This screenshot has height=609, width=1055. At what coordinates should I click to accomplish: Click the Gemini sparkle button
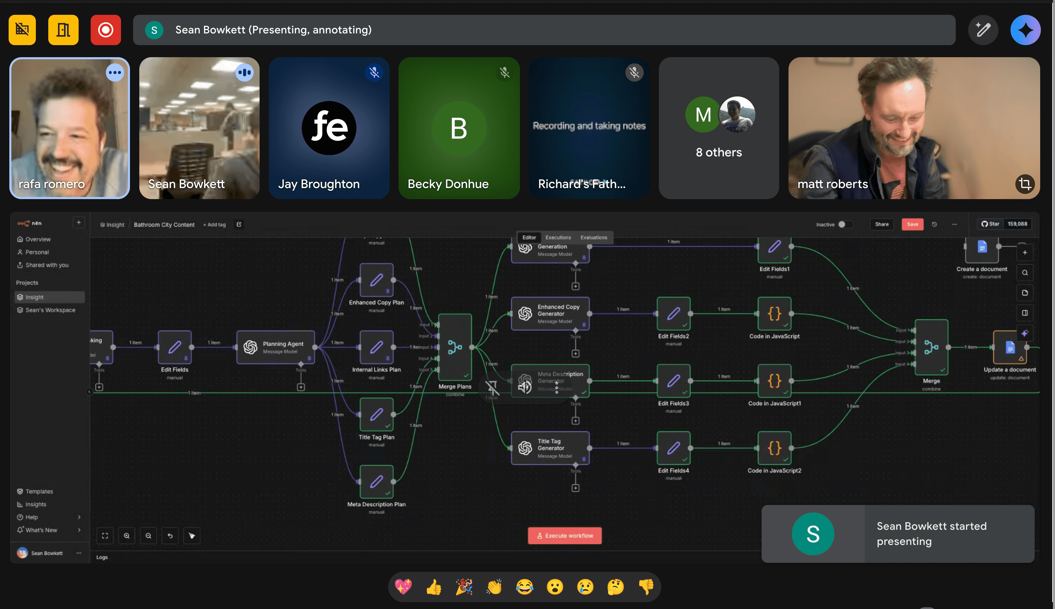1025,30
